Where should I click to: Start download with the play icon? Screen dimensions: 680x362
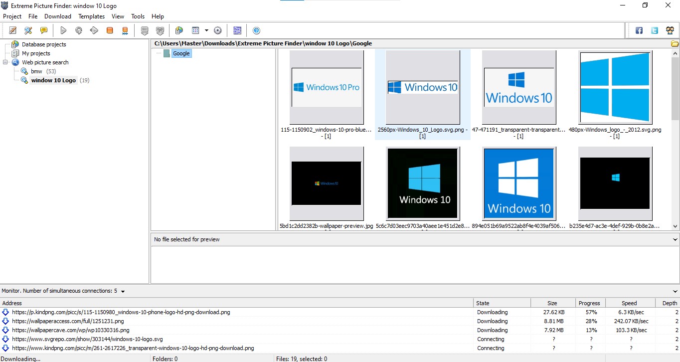pyautogui.click(x=63, y=30)
